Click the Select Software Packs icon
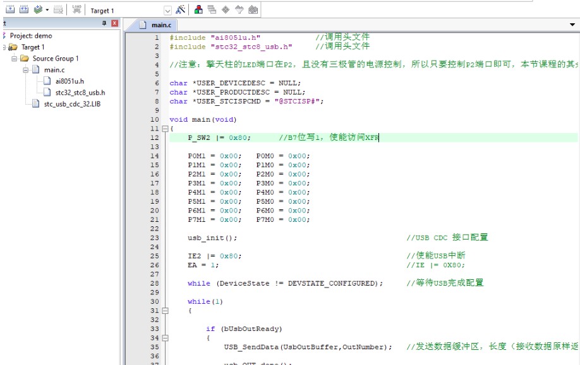Viewport: 580px width, 365px height. pyautogui.click(x=239, y=9)
